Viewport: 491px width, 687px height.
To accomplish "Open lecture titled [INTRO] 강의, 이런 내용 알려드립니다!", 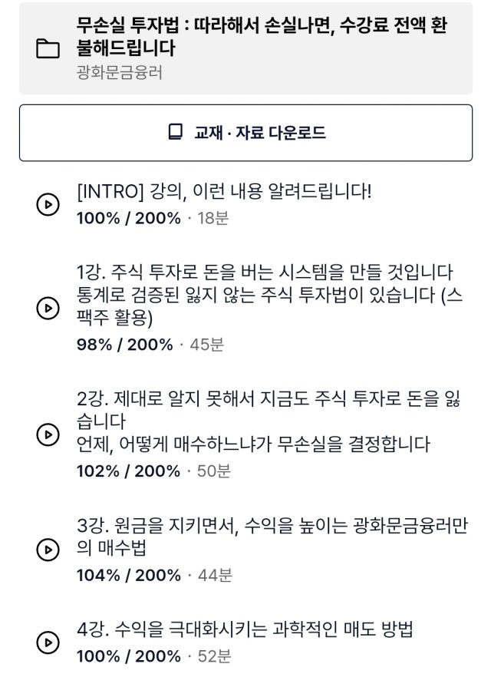I will pos(224,192).
